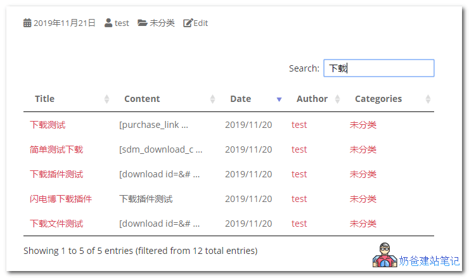Click author test in 下载测试 row
This screenshot has width=469, height=278.
[299, 125]
